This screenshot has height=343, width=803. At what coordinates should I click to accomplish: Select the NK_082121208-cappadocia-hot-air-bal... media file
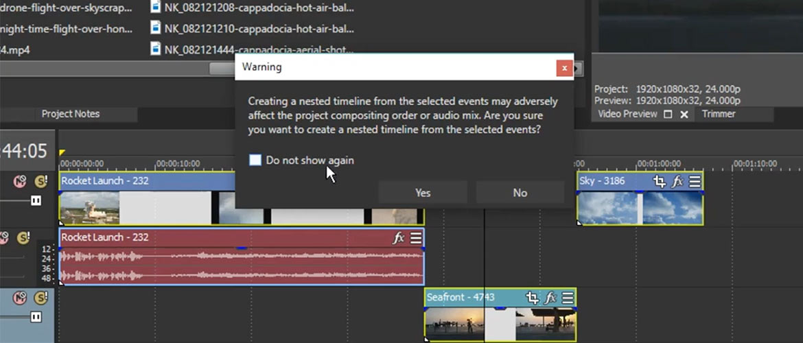(x=259, y=8)
